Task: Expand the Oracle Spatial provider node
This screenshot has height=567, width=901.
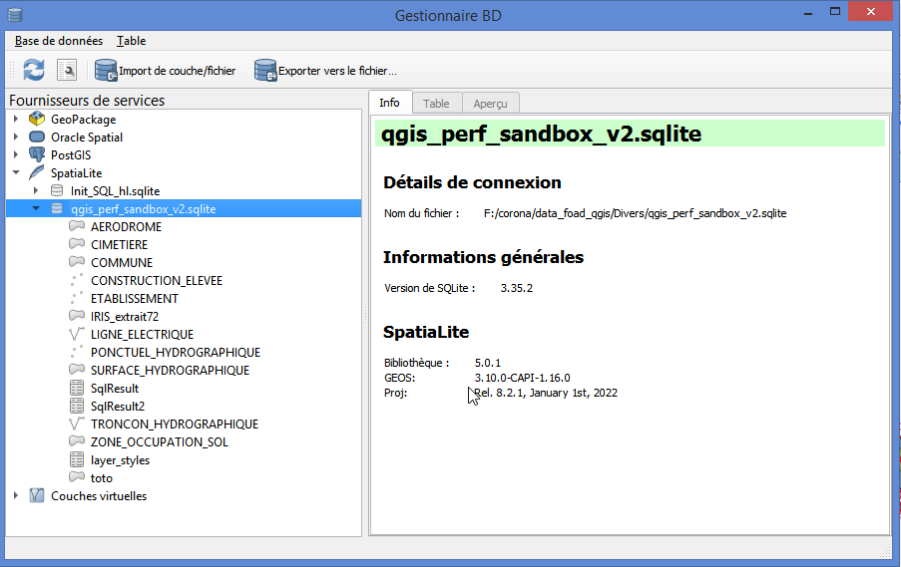Action: (x=16, y=137)
